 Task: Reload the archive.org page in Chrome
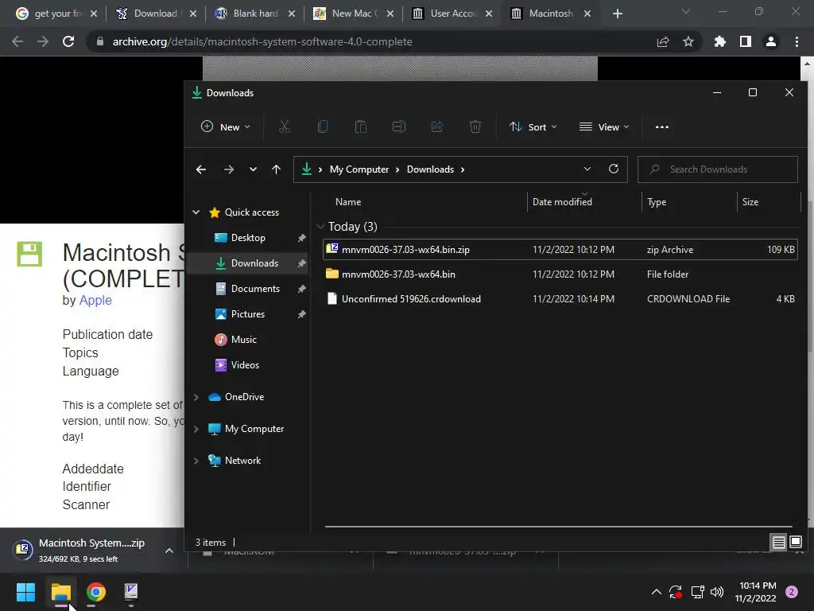click(x=68, y=41)
